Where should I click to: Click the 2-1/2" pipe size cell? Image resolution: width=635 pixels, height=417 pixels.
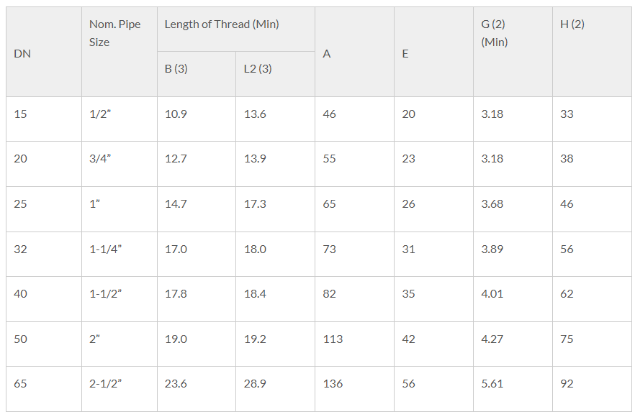[120, 389]
